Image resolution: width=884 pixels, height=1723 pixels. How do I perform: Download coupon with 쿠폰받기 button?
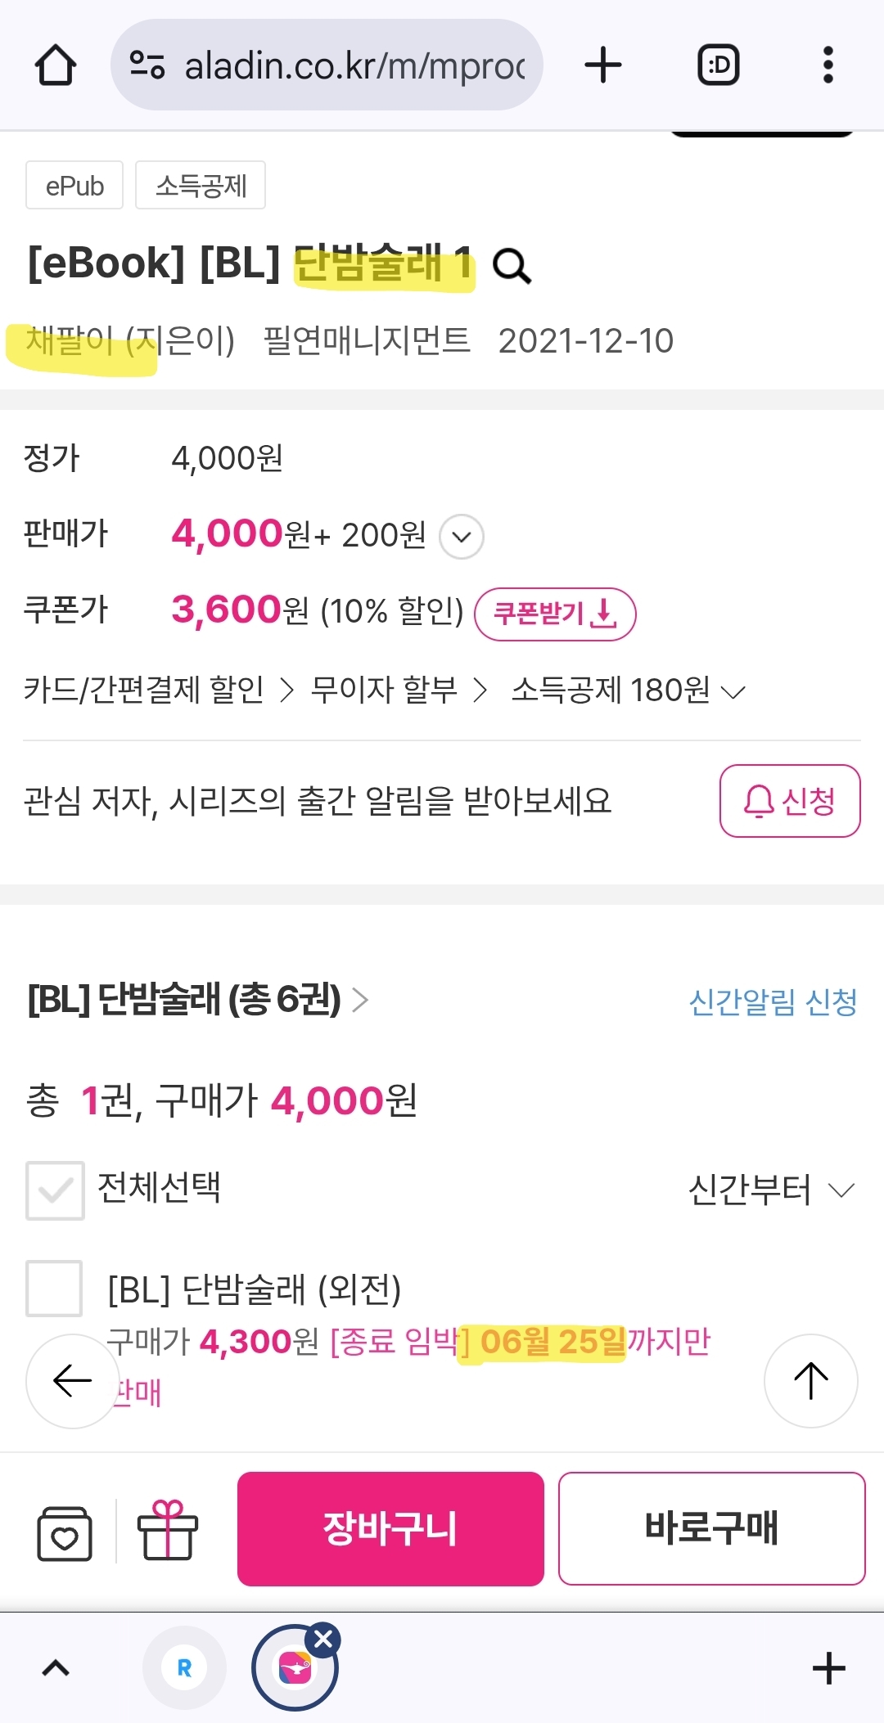(555, 614)
